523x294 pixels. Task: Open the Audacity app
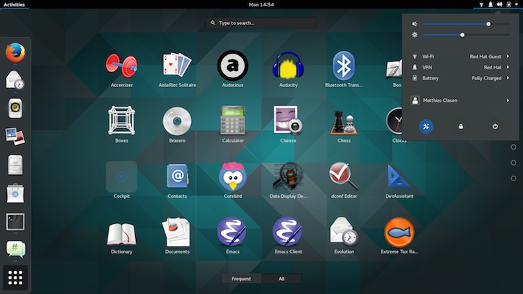coord(288,70)
